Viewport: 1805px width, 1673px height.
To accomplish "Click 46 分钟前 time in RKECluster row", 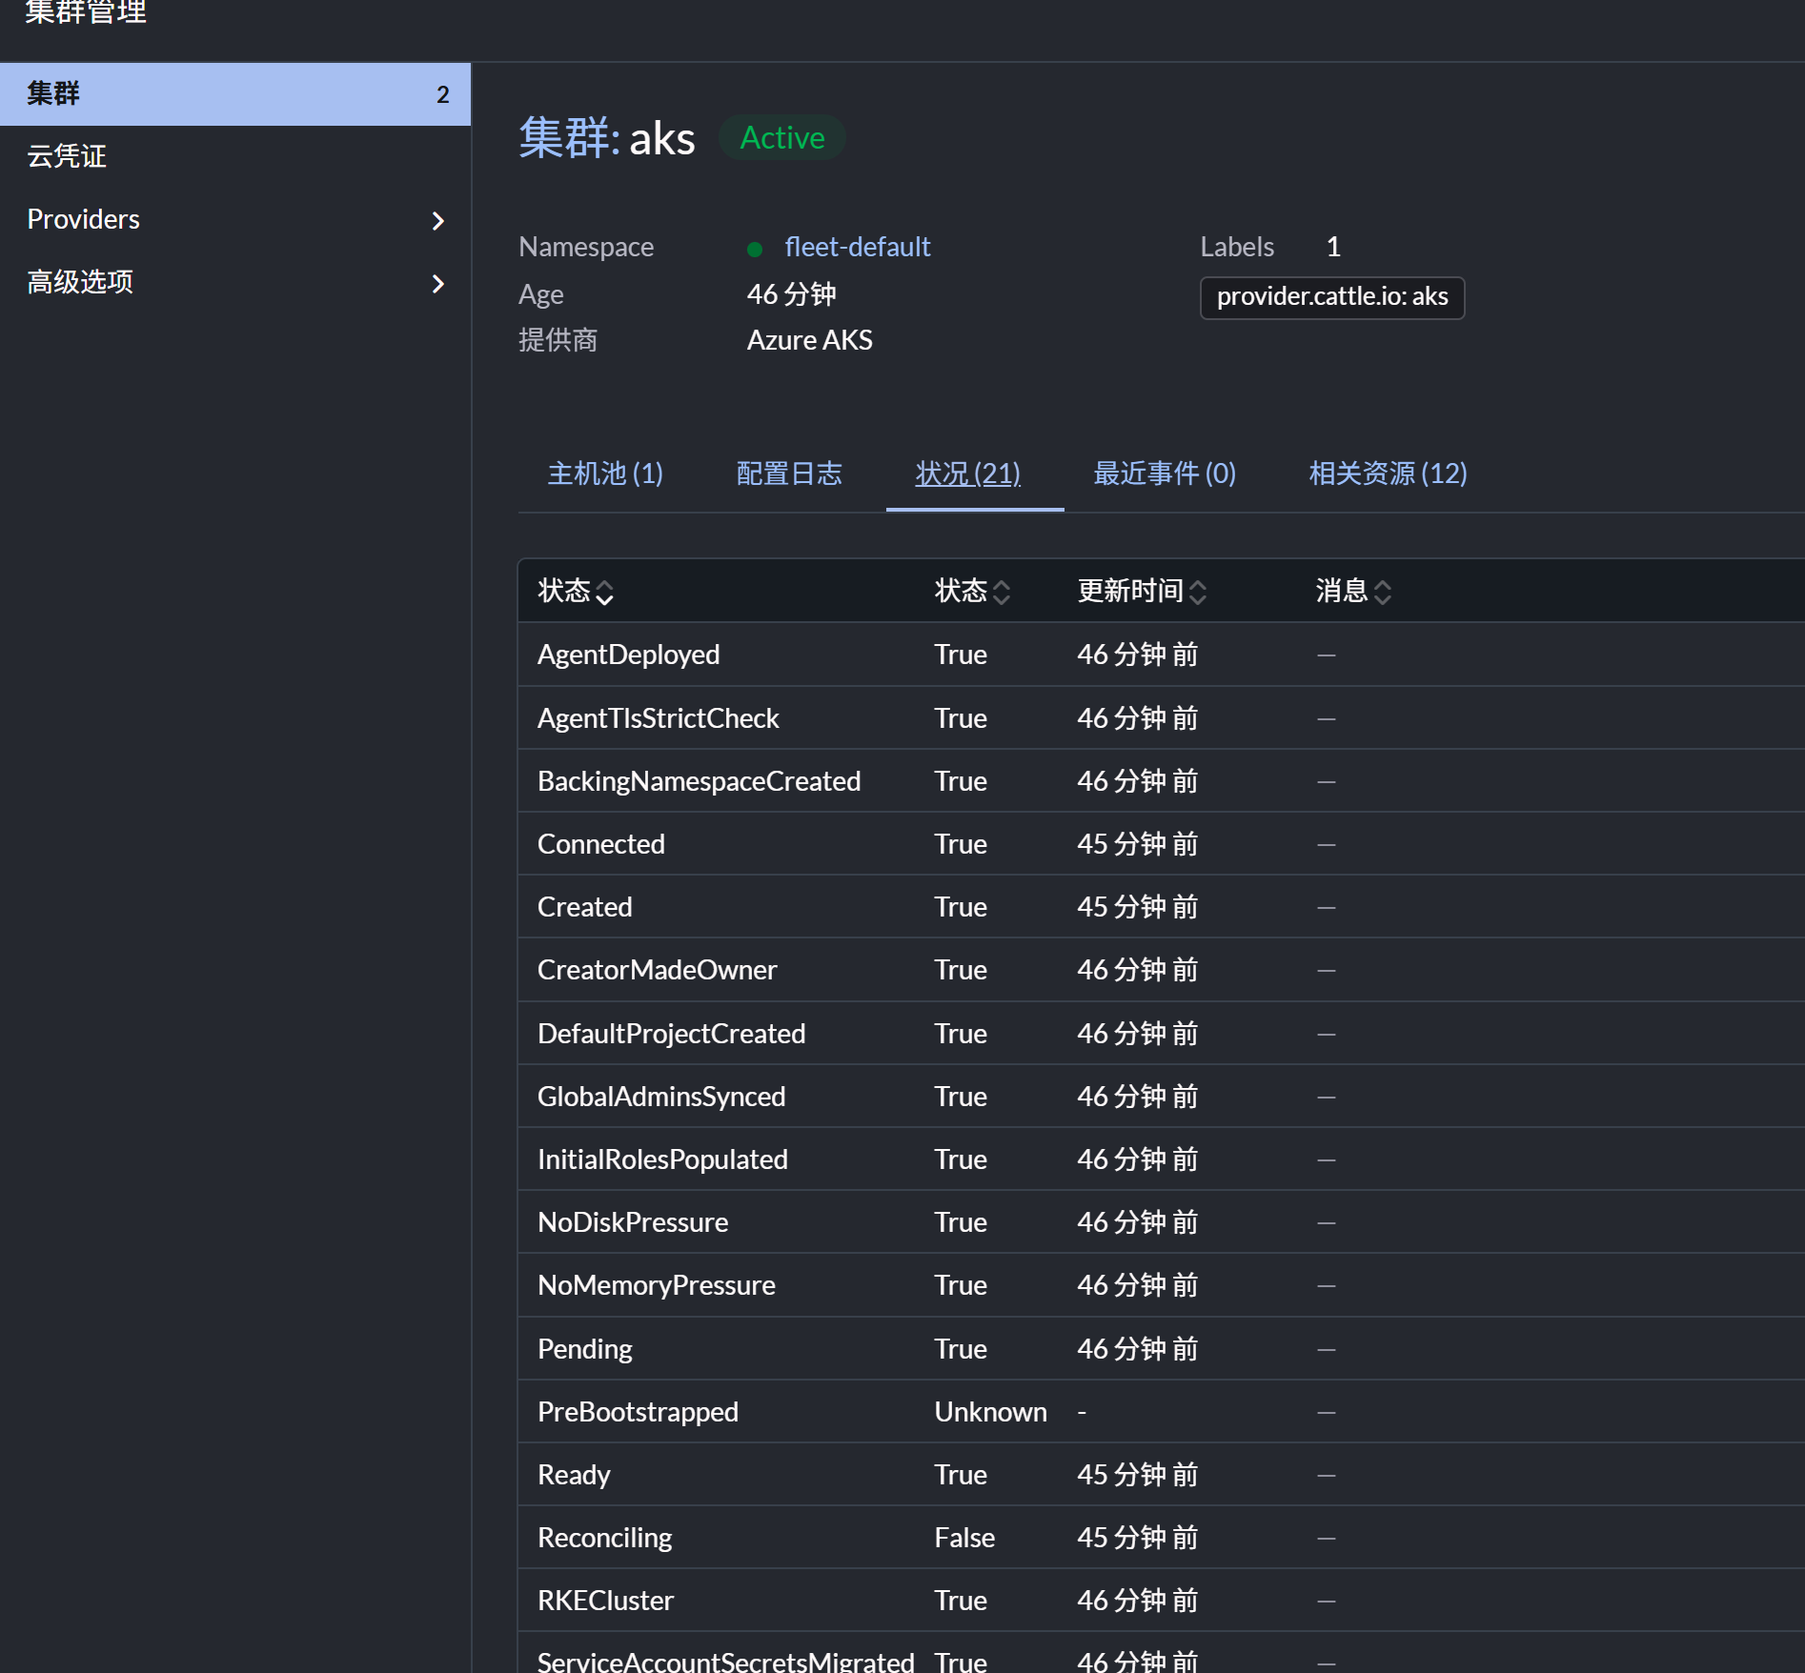I will [1137, 1600].
